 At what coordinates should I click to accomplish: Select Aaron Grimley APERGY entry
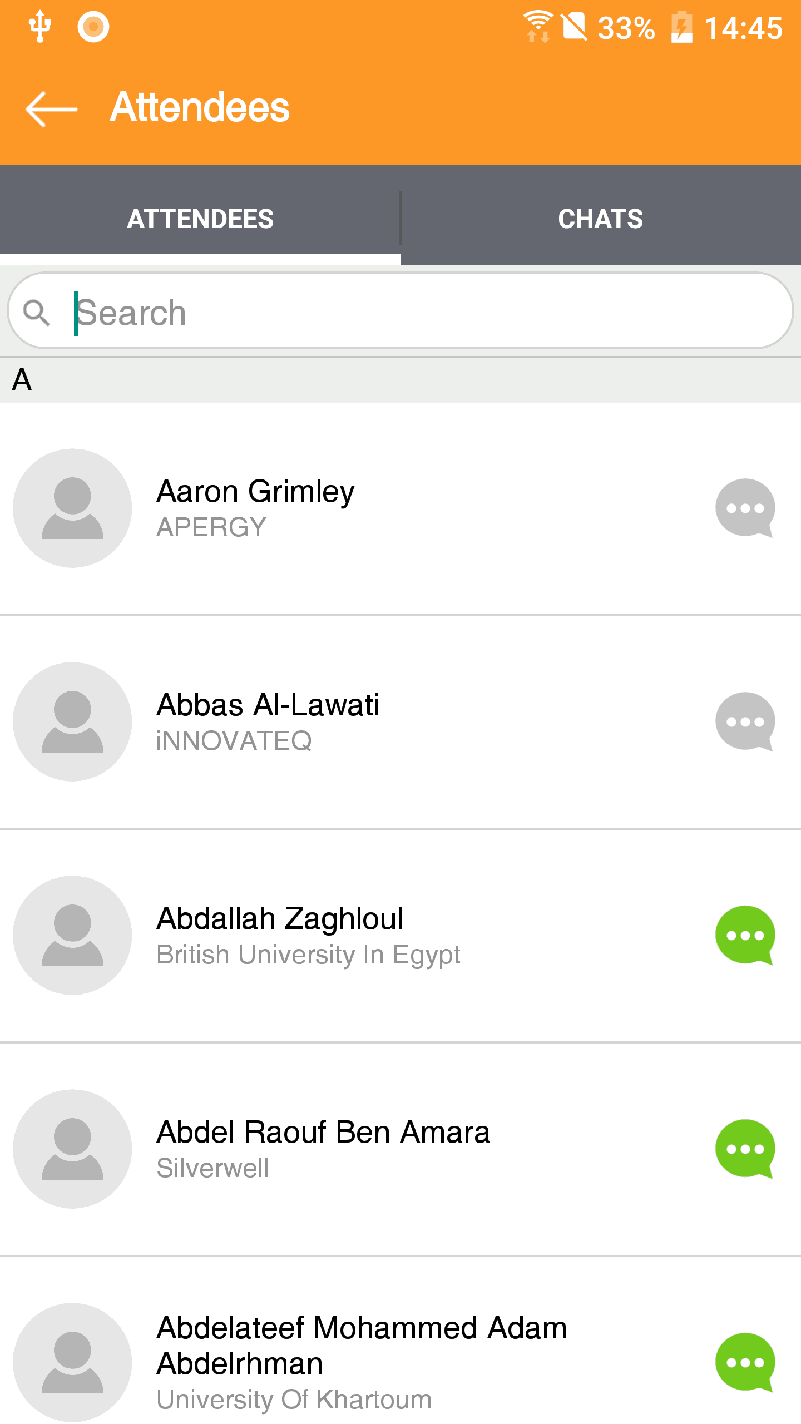coord(400,509)
